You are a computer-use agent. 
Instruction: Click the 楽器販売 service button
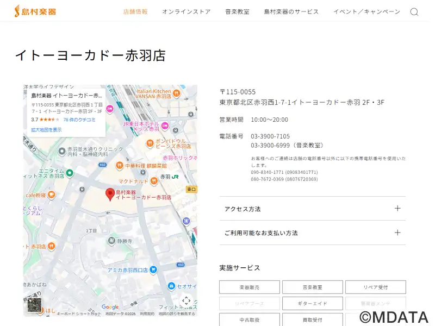250,287
